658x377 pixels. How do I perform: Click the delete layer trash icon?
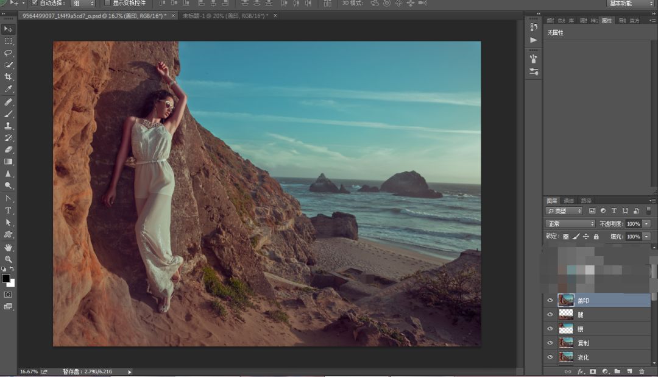point(642,371)
